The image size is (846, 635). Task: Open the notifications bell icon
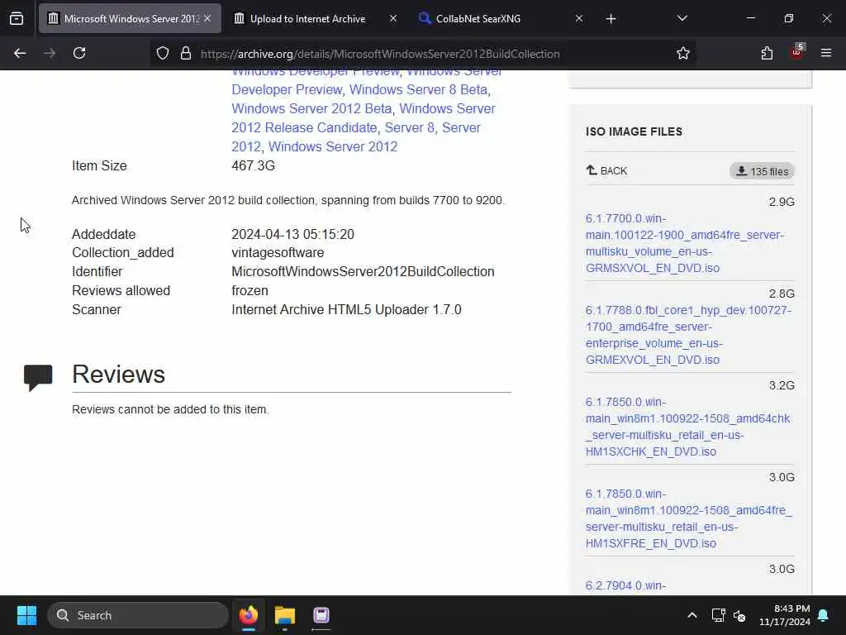click(824, 615)
